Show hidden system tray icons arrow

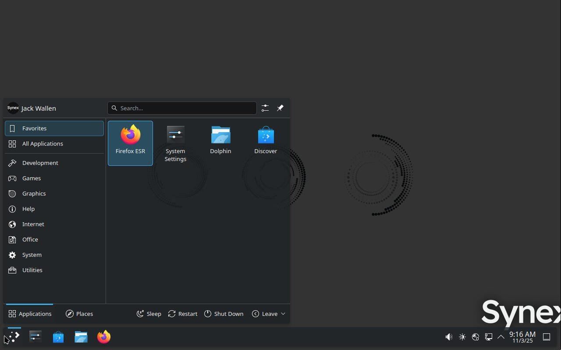point(501,337)
